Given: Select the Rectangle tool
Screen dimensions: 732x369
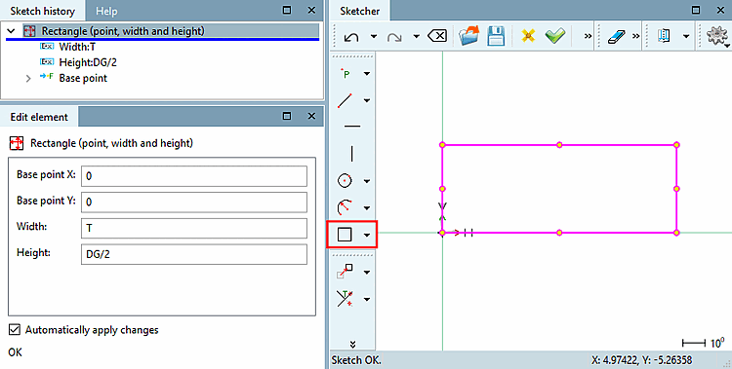Looking at the screenshot, I should click(345, 235).
